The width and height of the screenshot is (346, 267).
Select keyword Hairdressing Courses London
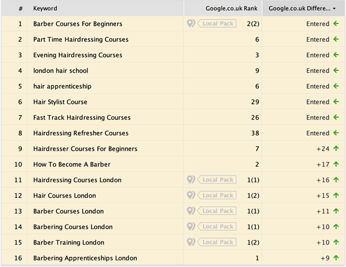(x=77, y=180)
